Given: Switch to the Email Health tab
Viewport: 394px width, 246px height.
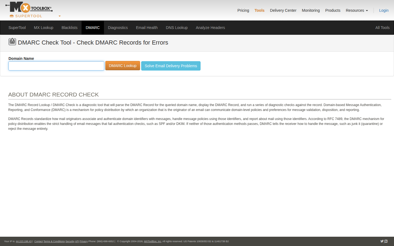Looking at the screenshot, I should click(x=147, y=28).
